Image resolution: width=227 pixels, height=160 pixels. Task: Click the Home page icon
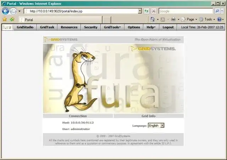click(x=153, y=19)
